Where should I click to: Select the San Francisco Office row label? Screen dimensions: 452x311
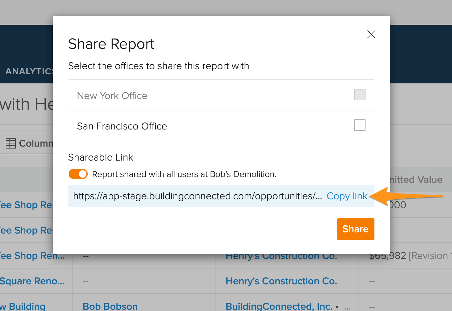(x=122, y=126)
